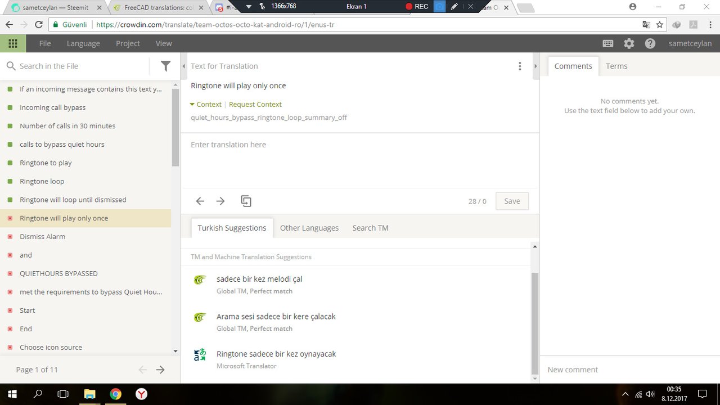Viewport: 720px width, 405px height.
Task: Select string 'Start' in the list
Action: tap(85, 310)
